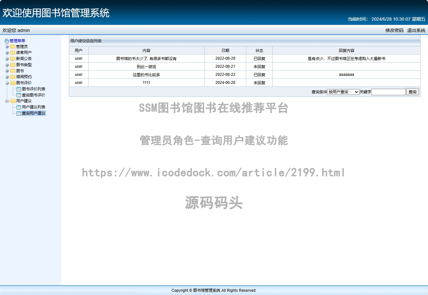Select 查询用户建议 menu item
This screenshot has width=428, height=295.
click(34, 113)
